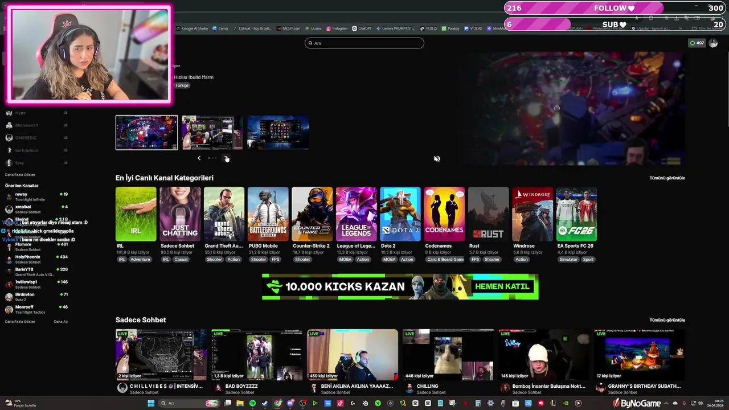Image resolution: width=729 pixels, height=410 pixels.
Task: Open the EA Sports FC 26 card
Action: [576, 214]
